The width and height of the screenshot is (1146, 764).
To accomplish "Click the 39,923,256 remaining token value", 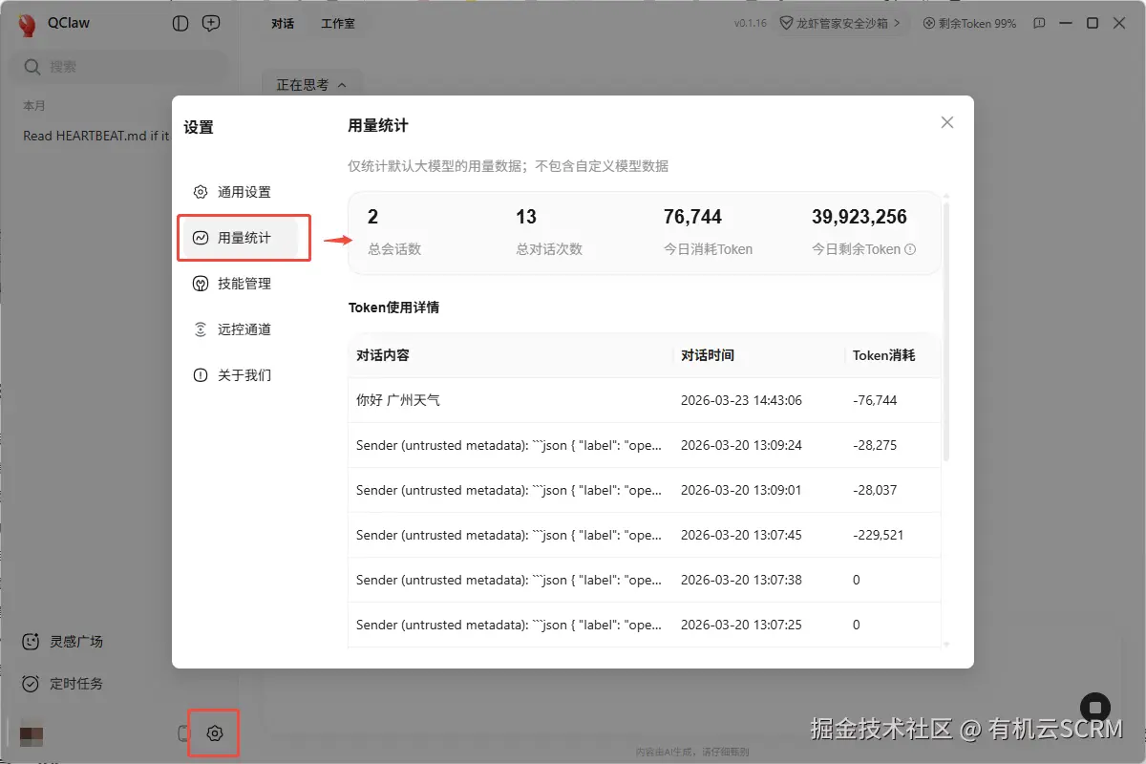I will pyautogui.click(x=859, y=218).
